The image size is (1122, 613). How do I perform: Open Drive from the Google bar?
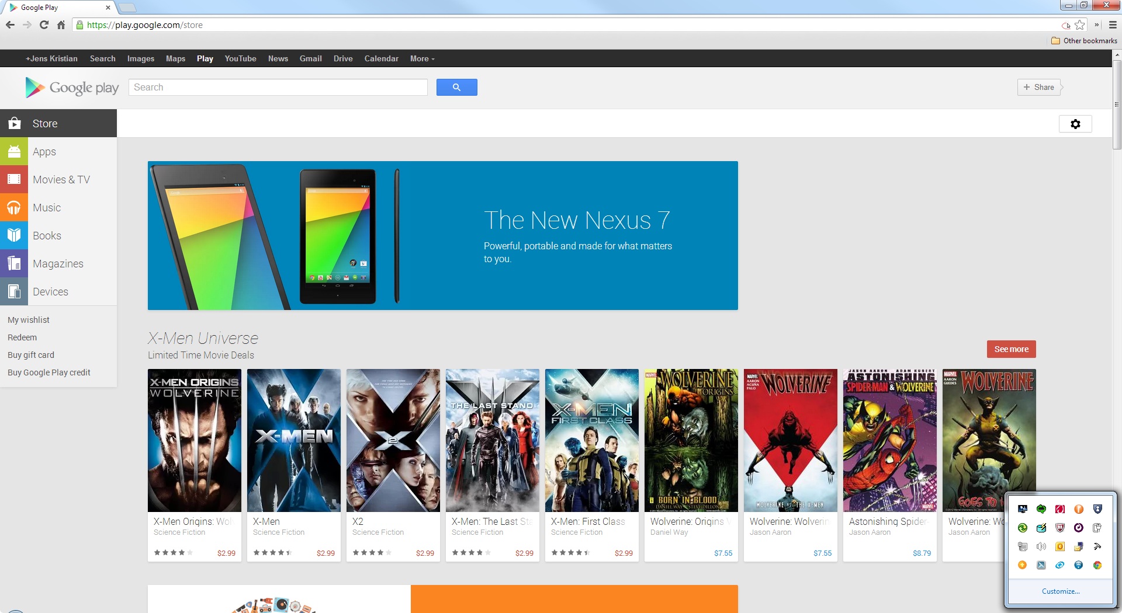(x=343, y=58)
